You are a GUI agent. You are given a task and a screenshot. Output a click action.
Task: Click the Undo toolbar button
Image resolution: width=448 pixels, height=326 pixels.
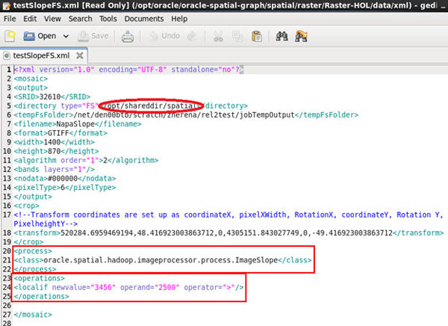pyautogui.click(x=165, y=36)
